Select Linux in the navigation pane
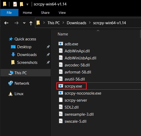Viewport: 141px width, 136px height. tap(19, 94)
